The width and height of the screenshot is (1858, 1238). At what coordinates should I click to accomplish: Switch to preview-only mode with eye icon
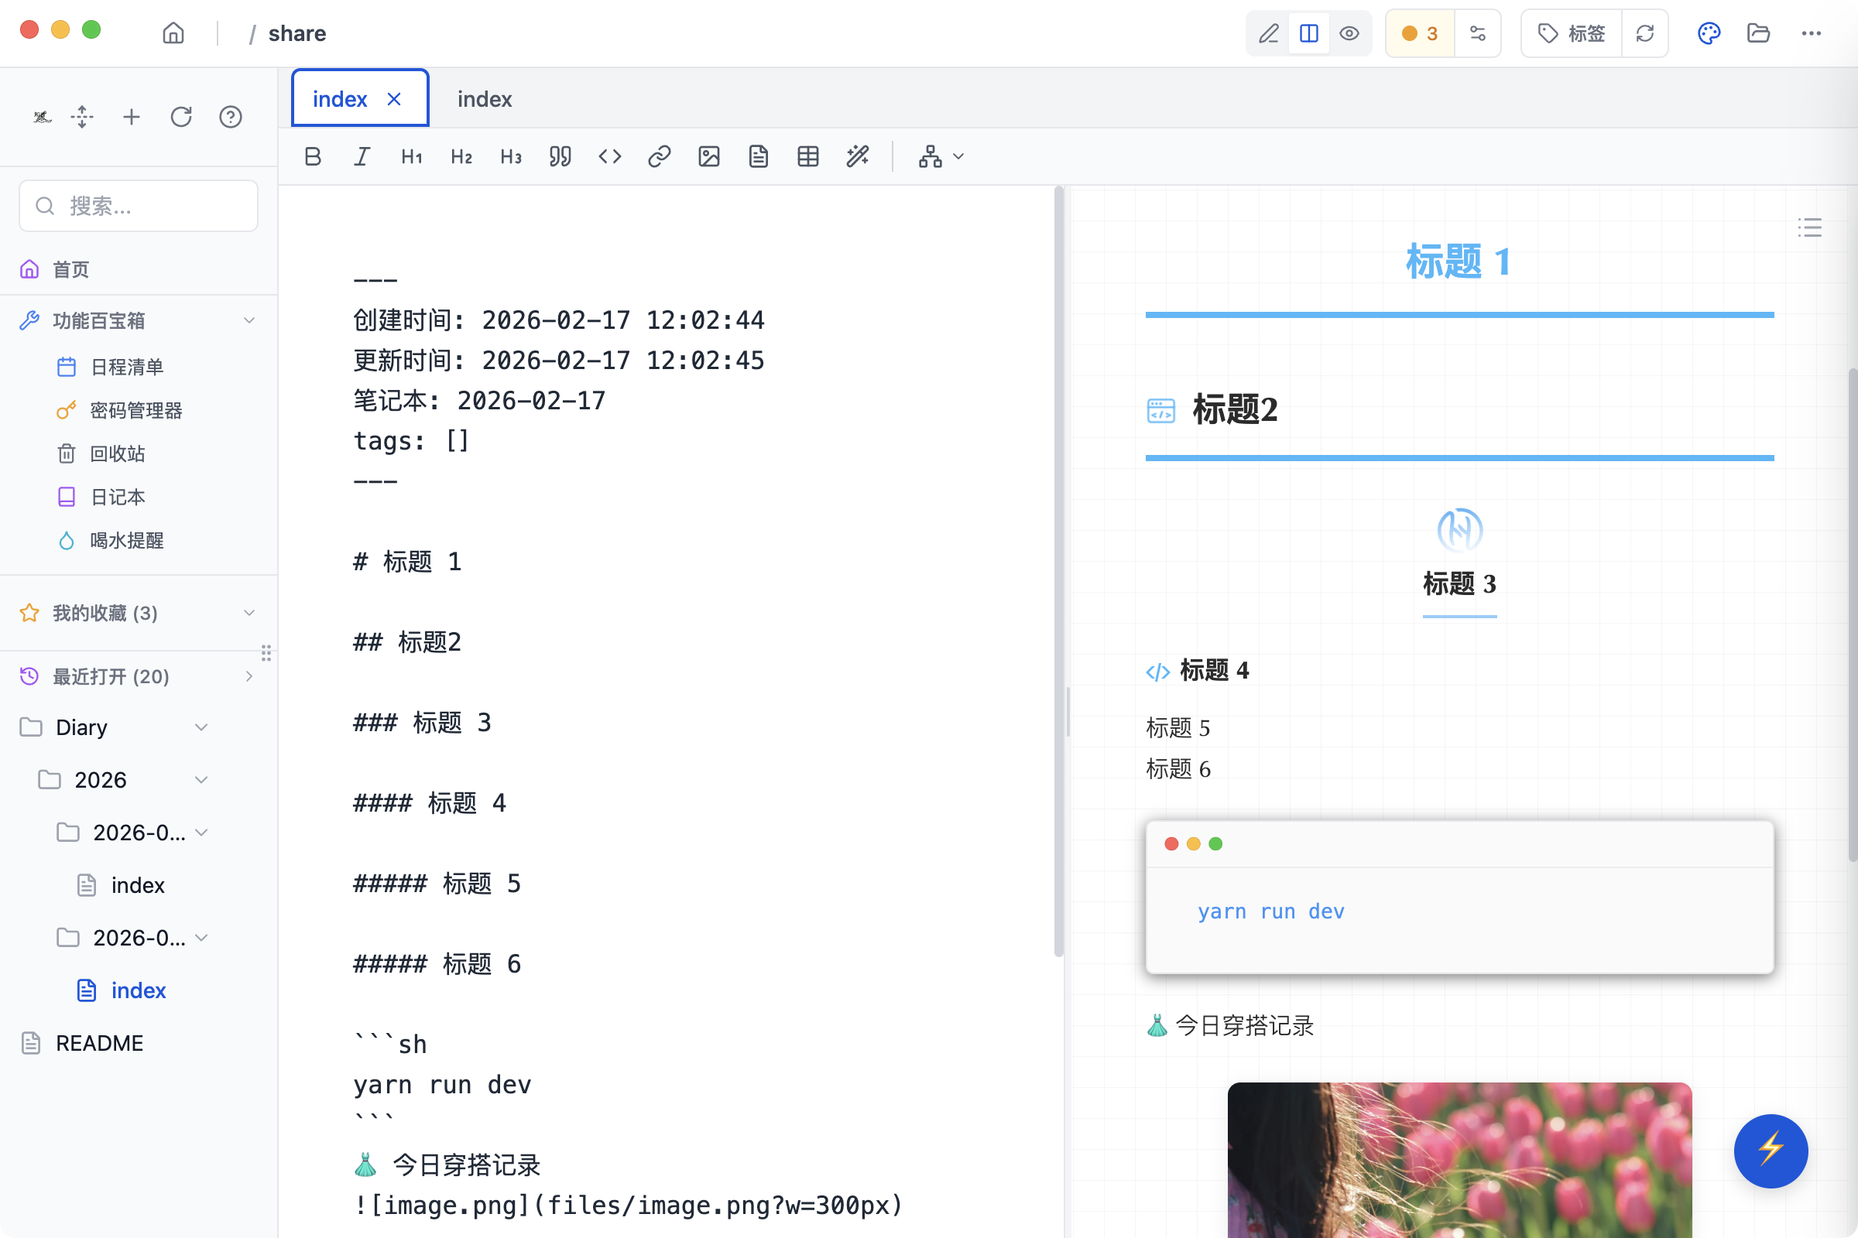[x=1349, y=33]
